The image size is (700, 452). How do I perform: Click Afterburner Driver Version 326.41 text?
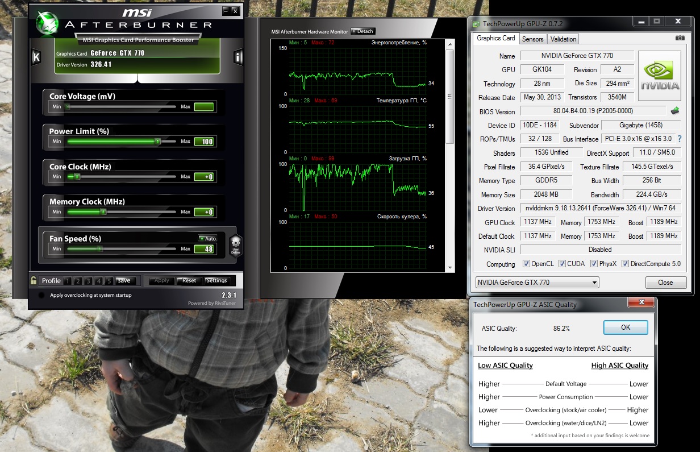101,64
